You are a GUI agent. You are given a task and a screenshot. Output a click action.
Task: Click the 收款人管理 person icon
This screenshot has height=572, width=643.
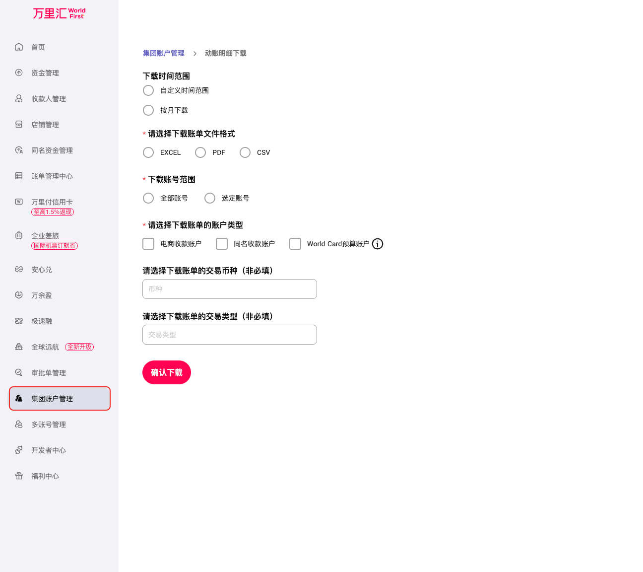(19, 98)
